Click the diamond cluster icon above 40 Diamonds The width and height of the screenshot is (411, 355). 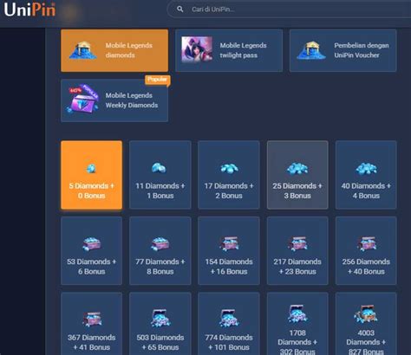366,169
